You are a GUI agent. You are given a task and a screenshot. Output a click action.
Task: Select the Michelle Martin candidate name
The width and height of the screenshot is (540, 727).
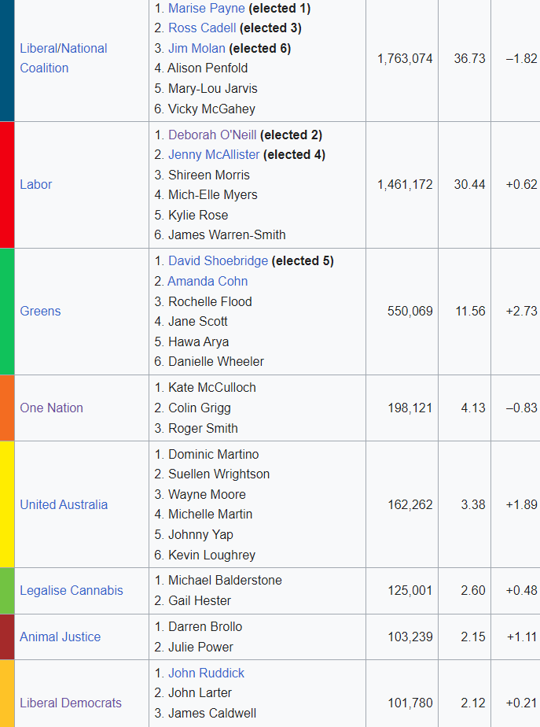[x=210, y=515]
